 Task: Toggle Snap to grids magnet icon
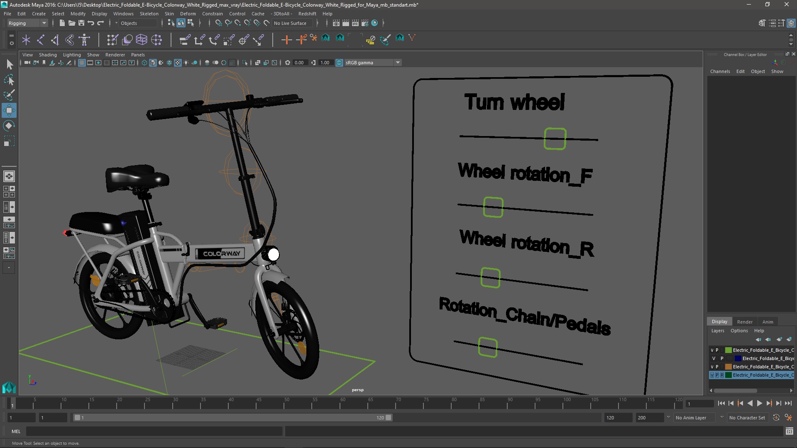218,23
